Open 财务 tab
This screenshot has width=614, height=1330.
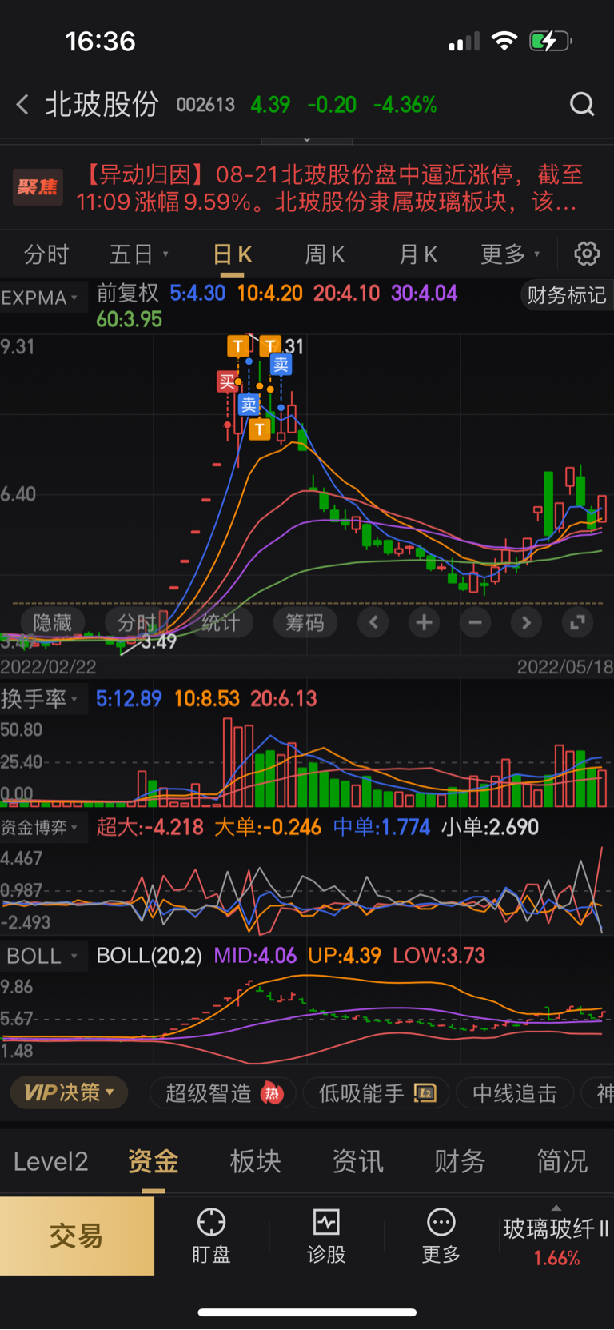pos(460,1161)
